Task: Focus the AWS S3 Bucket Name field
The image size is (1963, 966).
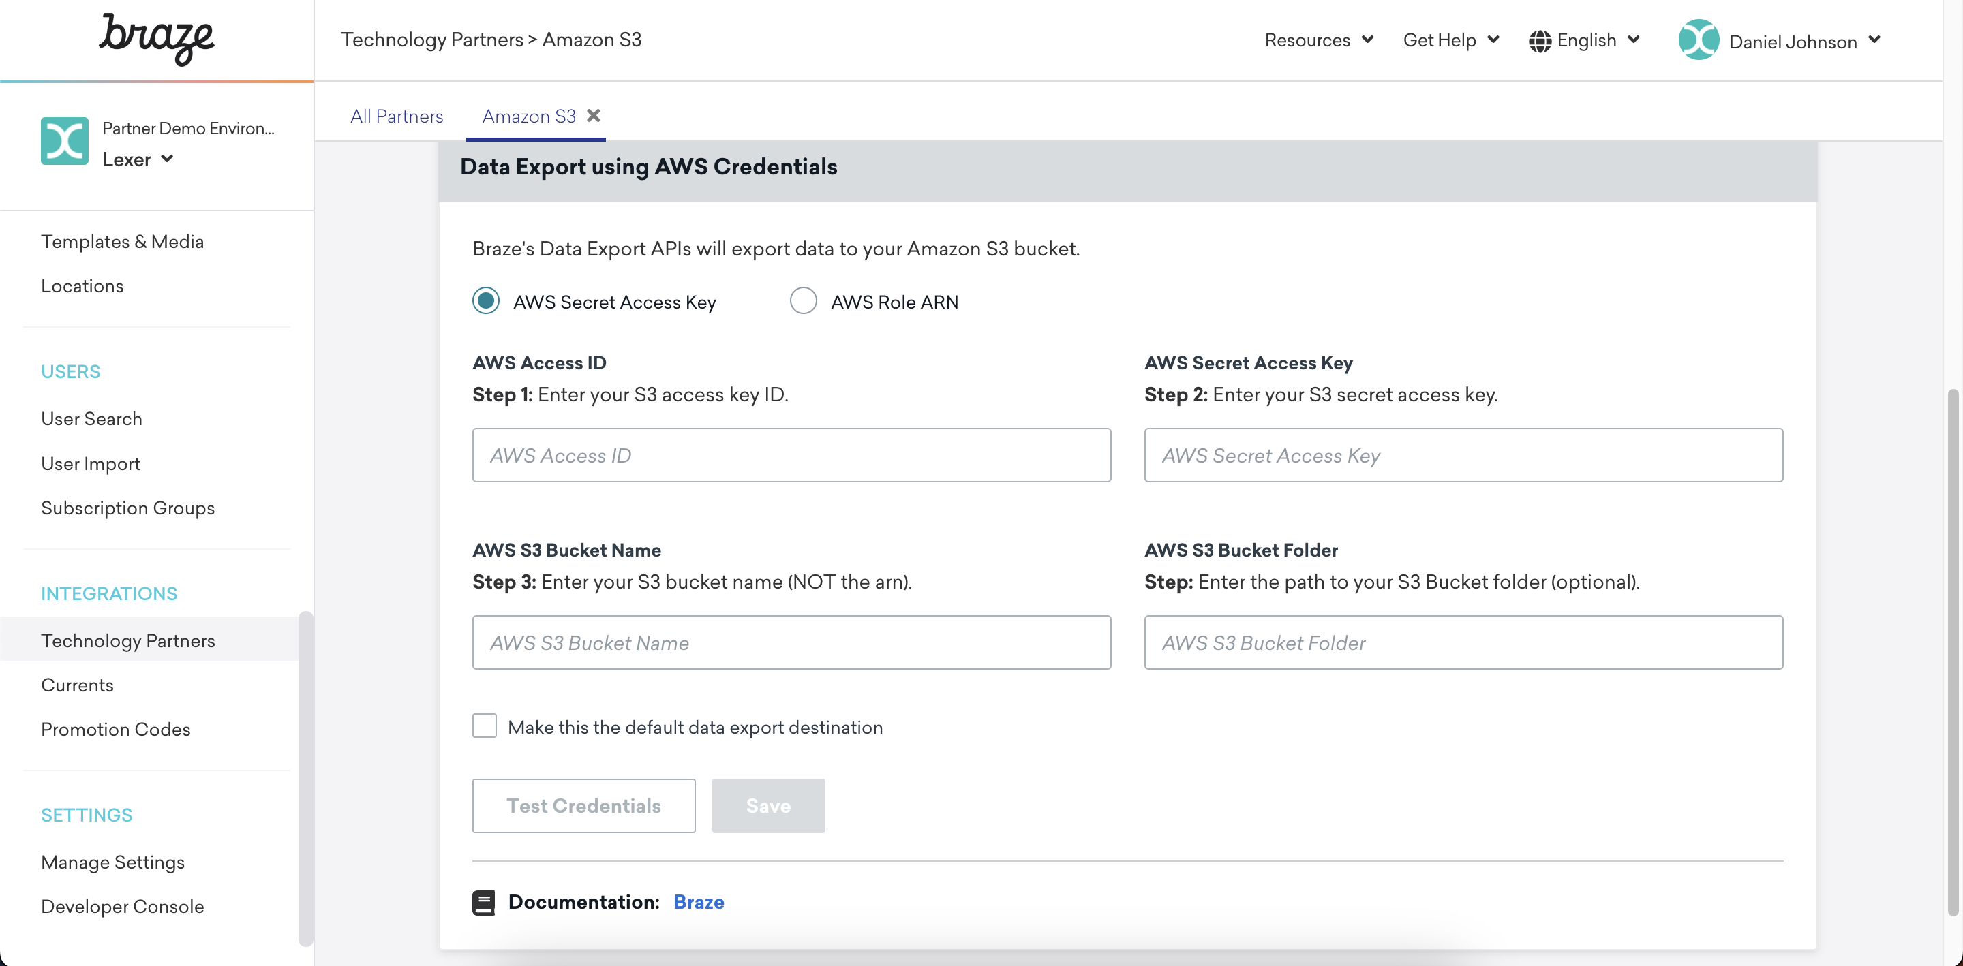Action: [x=791, y=642]
